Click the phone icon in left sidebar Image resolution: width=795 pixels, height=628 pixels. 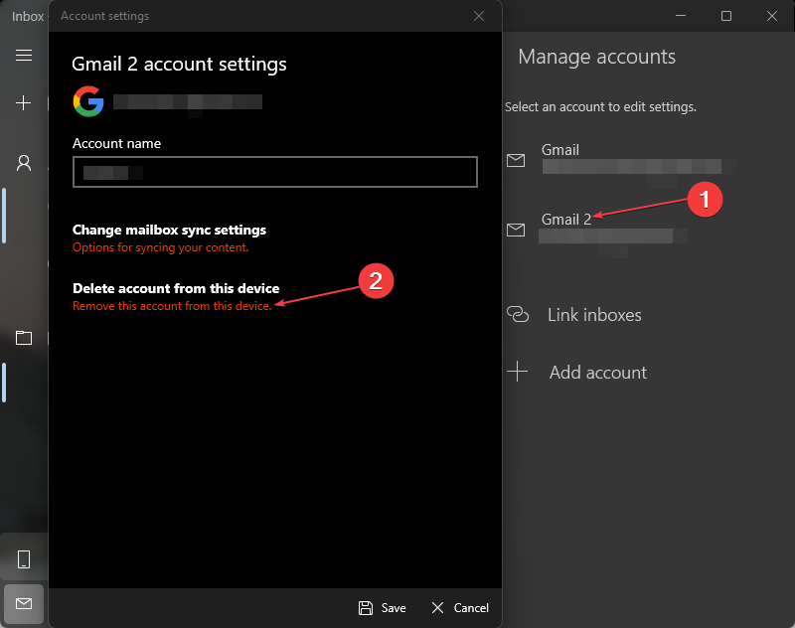(x=24, y=559)
